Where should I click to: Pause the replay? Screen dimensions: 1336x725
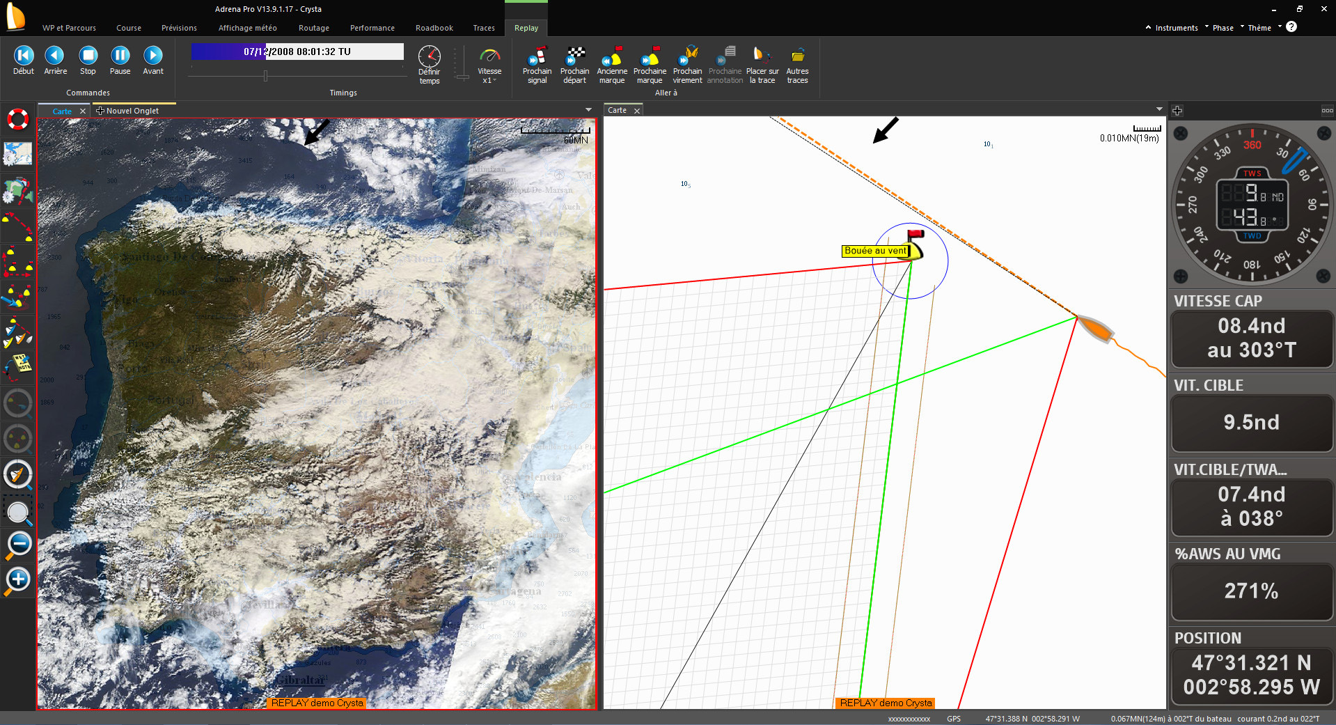120,61
